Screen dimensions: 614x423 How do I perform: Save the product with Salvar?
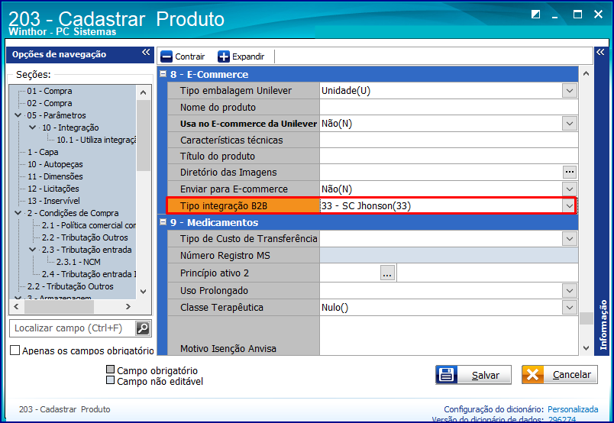pyautogui.click(x=473, y=375)
